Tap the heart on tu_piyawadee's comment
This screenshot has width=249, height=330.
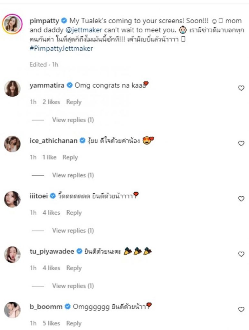pos(241,254)
